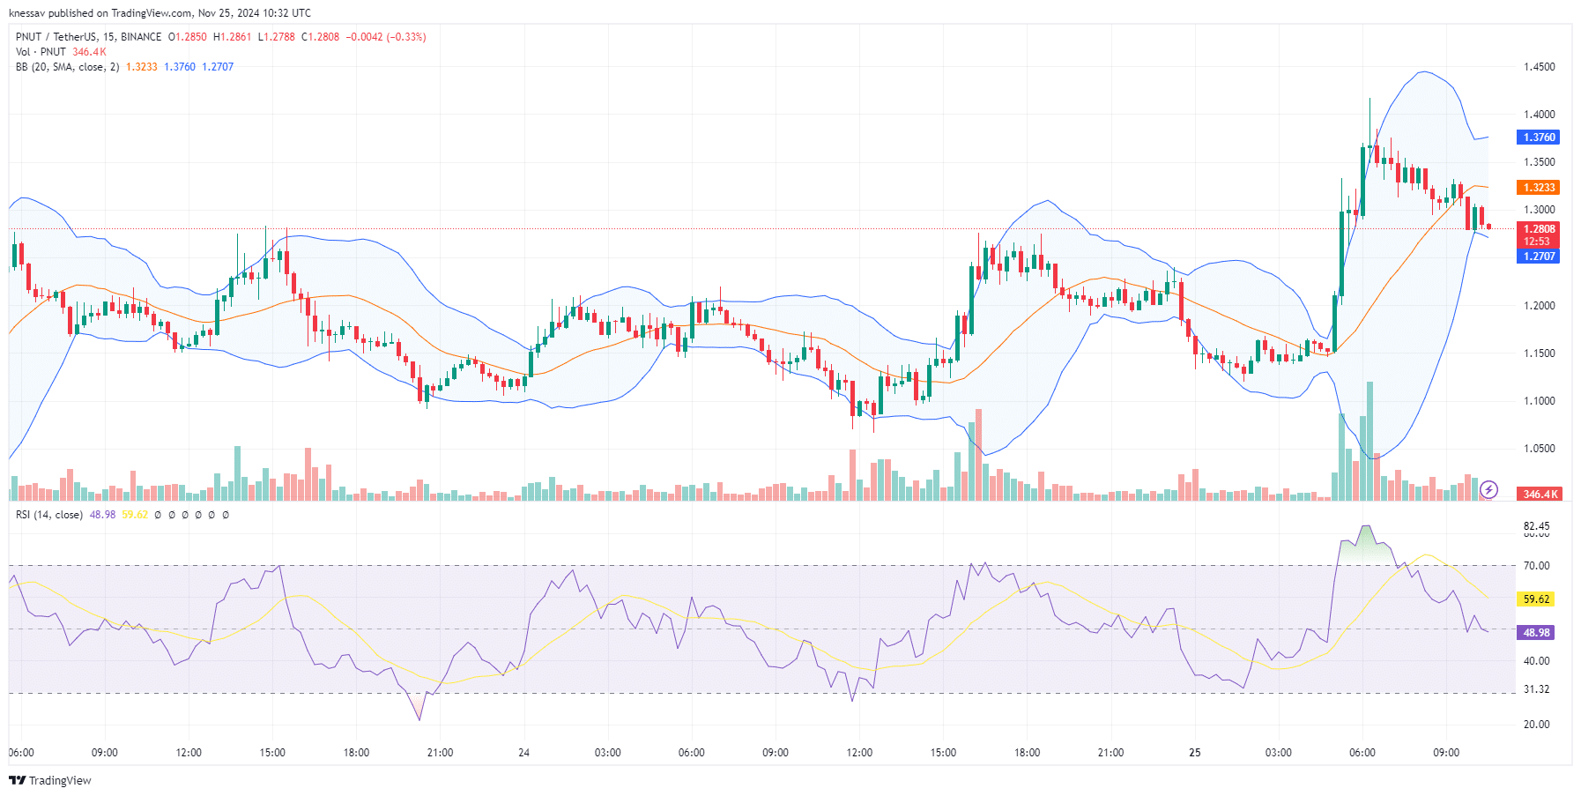
Task: Click the O1.2850 open value in header
Action: coord(188,37)
